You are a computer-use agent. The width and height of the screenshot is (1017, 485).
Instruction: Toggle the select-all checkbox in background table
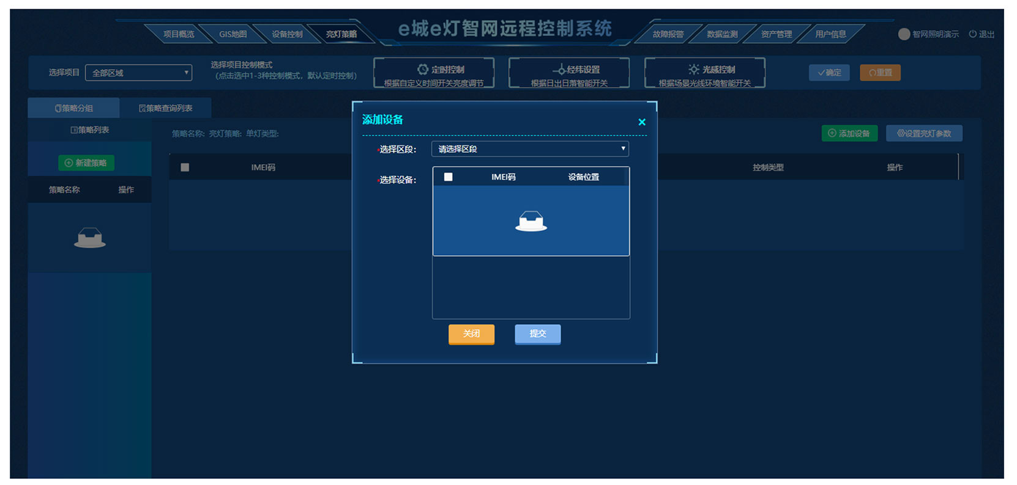pyautogui.click(x=185, y=167)
